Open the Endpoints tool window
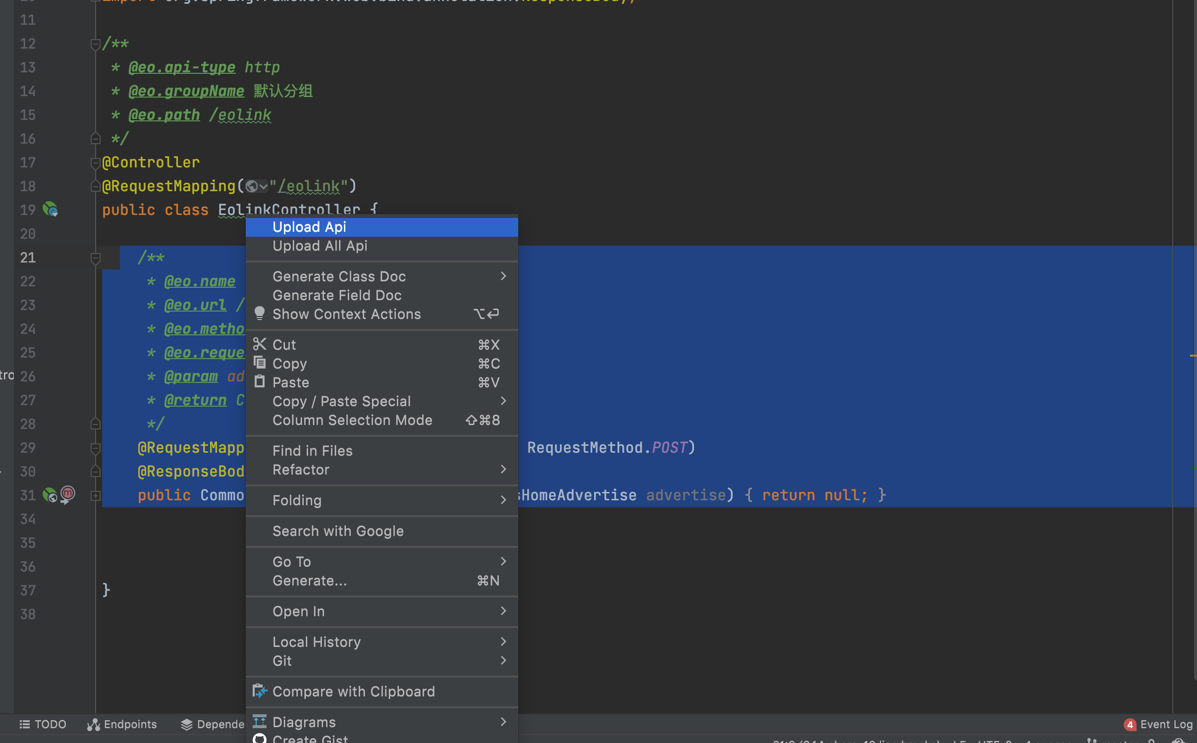This screenshot has width=1197, height=743. 122,724
